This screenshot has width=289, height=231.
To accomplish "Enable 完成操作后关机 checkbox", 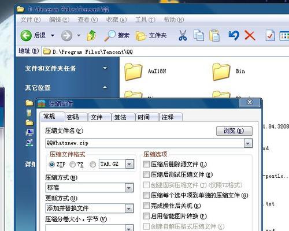I will click(146, 206).
